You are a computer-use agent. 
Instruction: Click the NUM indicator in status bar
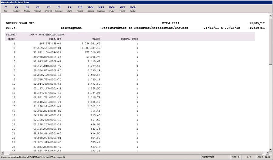[x=268, y=157]
